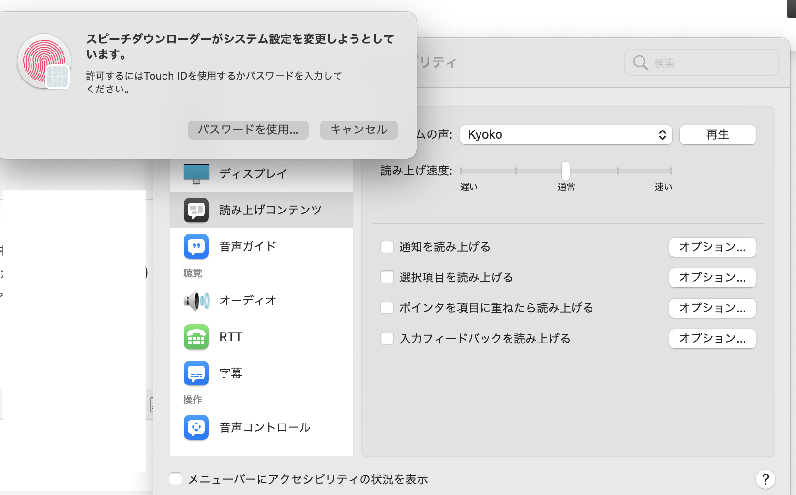Open the Kyoko system voice dropdown

tap(566, 135)
